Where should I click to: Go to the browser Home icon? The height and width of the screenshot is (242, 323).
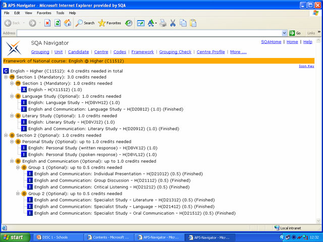[68, 23]
